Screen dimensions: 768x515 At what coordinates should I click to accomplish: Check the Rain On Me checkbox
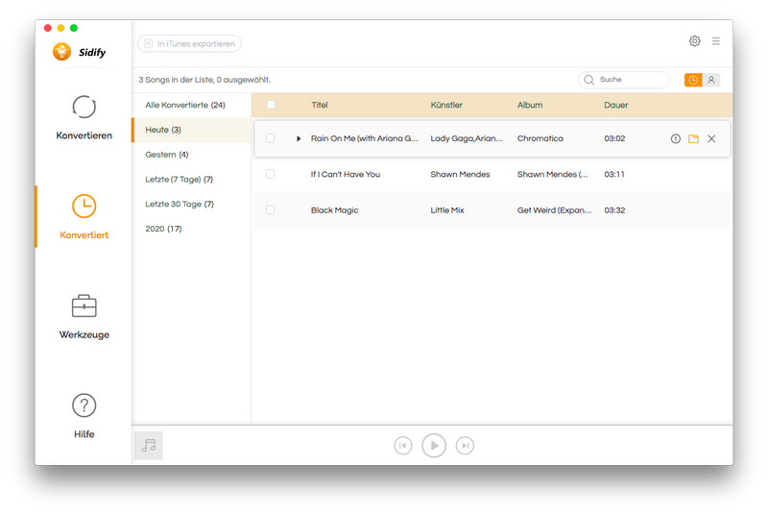click(x=270, y=138)
